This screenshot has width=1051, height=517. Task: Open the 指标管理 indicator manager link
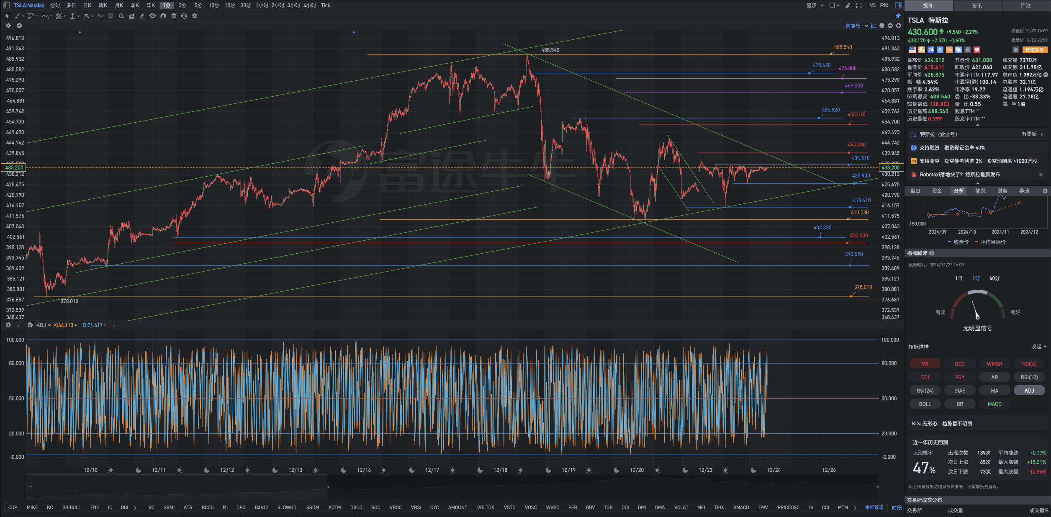click(874, 507)
